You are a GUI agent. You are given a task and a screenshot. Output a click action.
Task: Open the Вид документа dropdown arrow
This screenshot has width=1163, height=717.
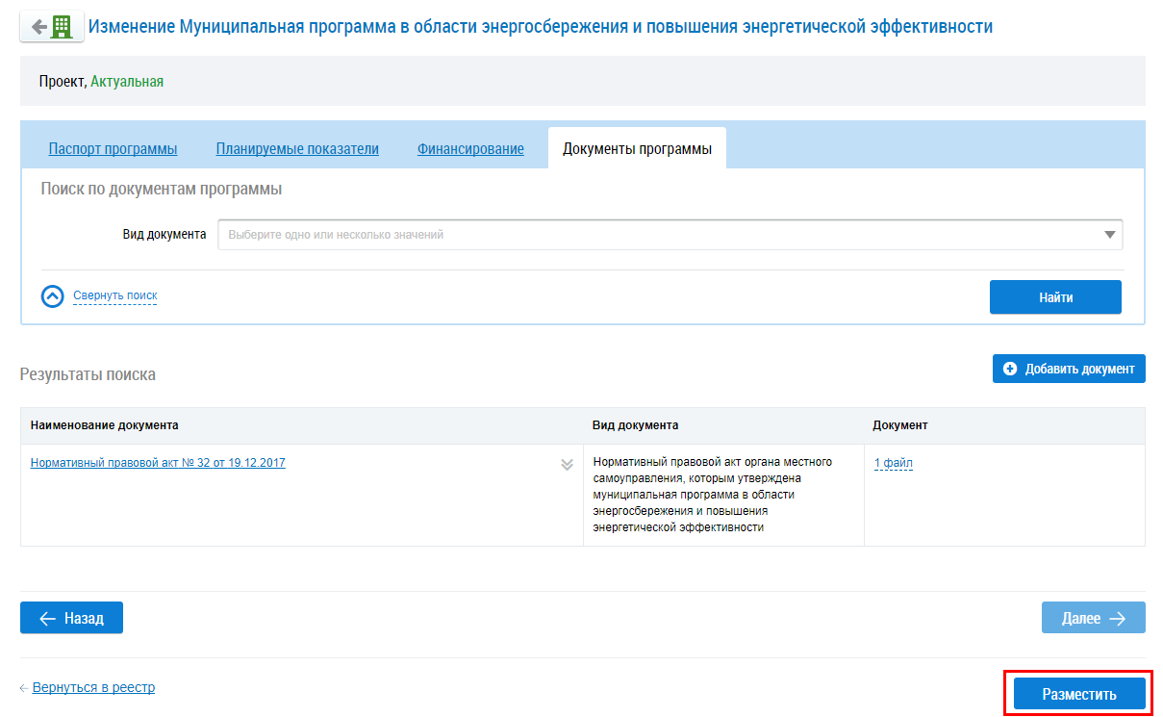point(1110,235)
